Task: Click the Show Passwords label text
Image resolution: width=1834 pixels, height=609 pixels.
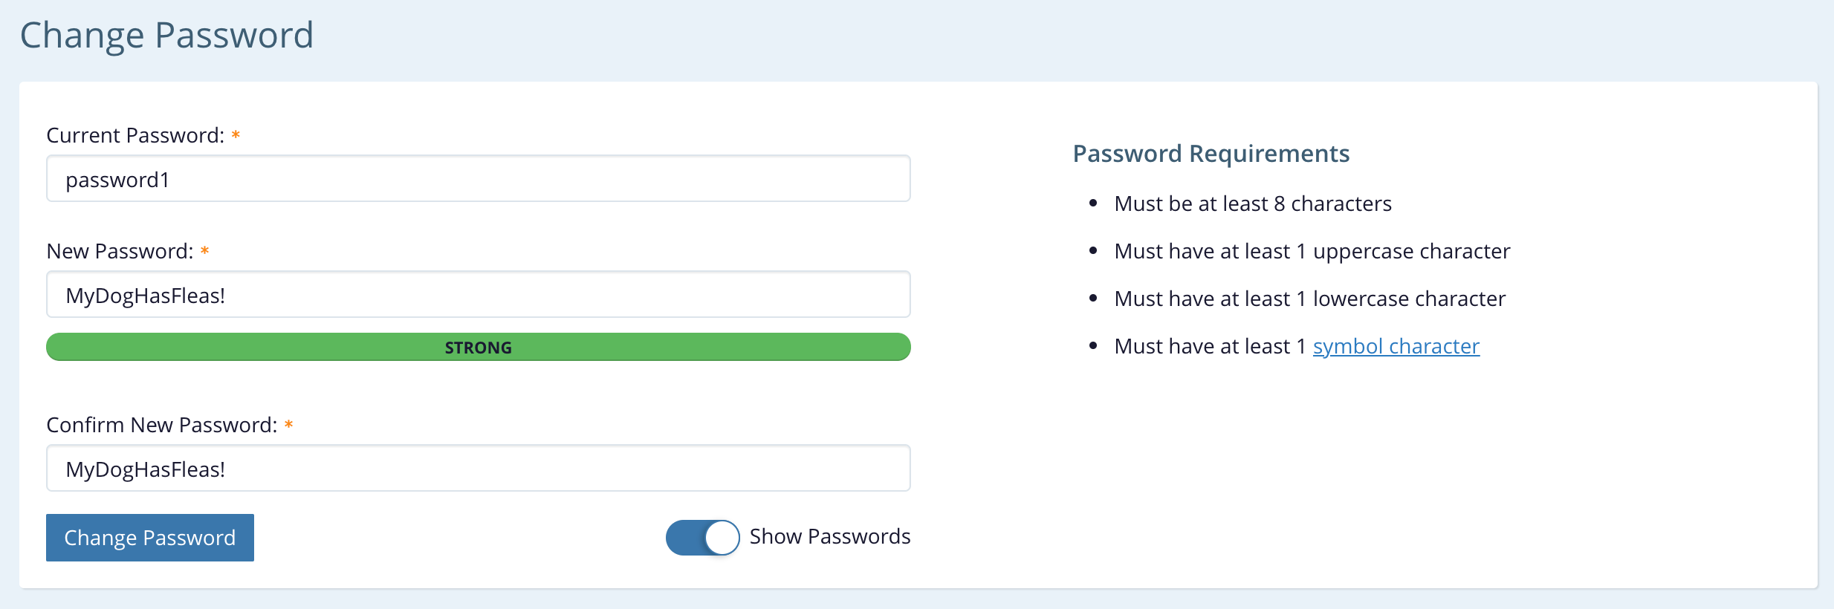Action: tap(829, 536)
